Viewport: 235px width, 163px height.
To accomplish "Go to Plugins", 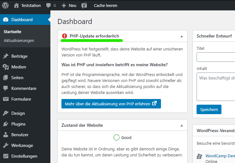I will tap(19, 124).
